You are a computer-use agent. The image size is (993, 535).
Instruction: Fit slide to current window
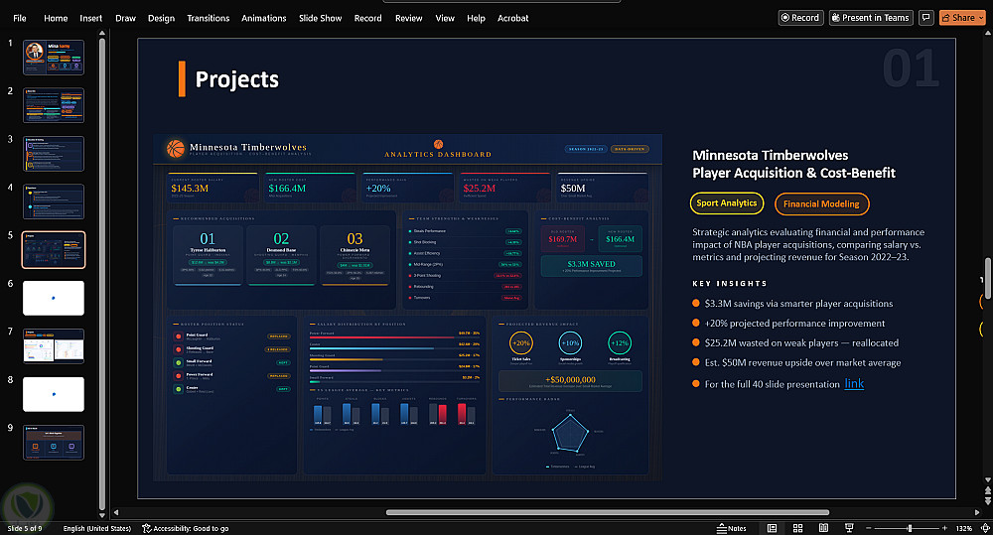pos(985,528)
